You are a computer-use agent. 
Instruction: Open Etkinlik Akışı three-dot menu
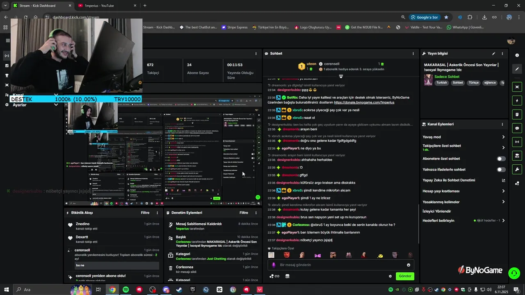click(157, 213)
